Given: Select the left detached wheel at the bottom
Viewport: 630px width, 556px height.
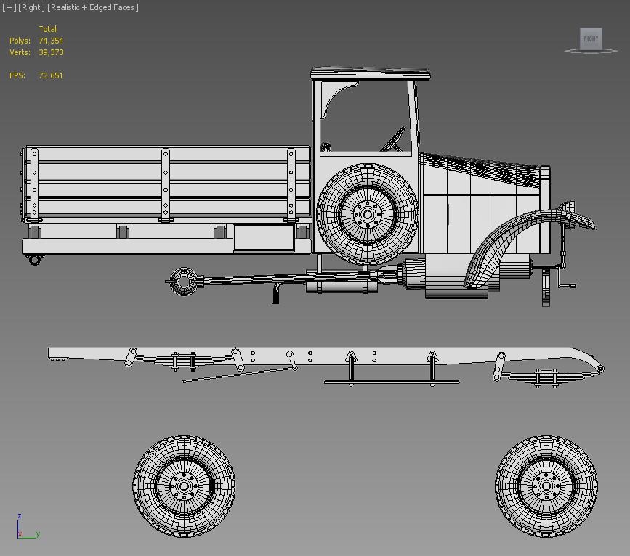Looking at the screenshot, I should point(184,485).
